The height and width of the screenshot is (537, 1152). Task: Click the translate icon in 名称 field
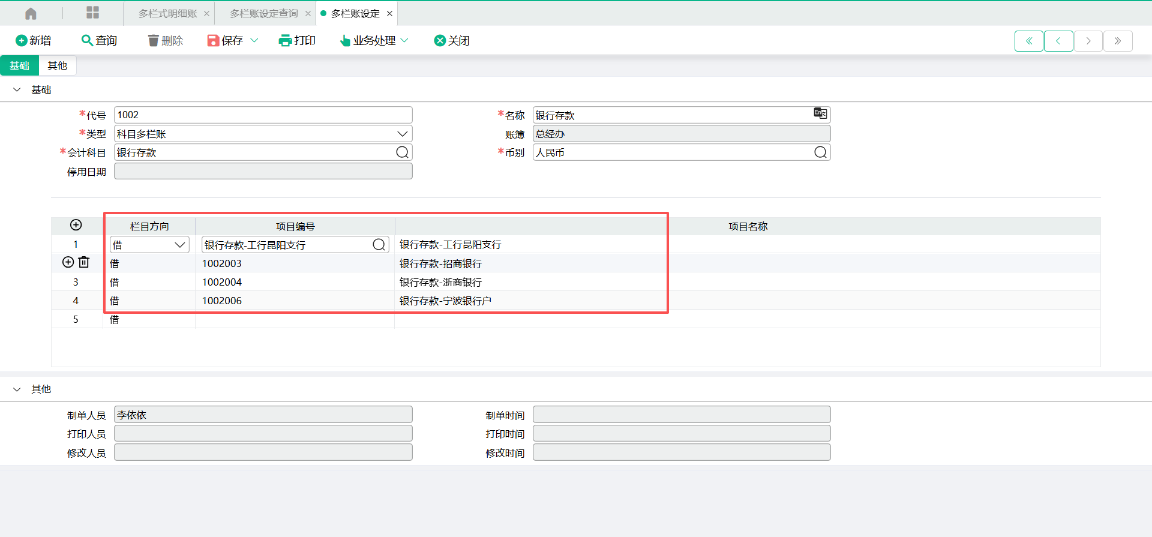point(820,113)
